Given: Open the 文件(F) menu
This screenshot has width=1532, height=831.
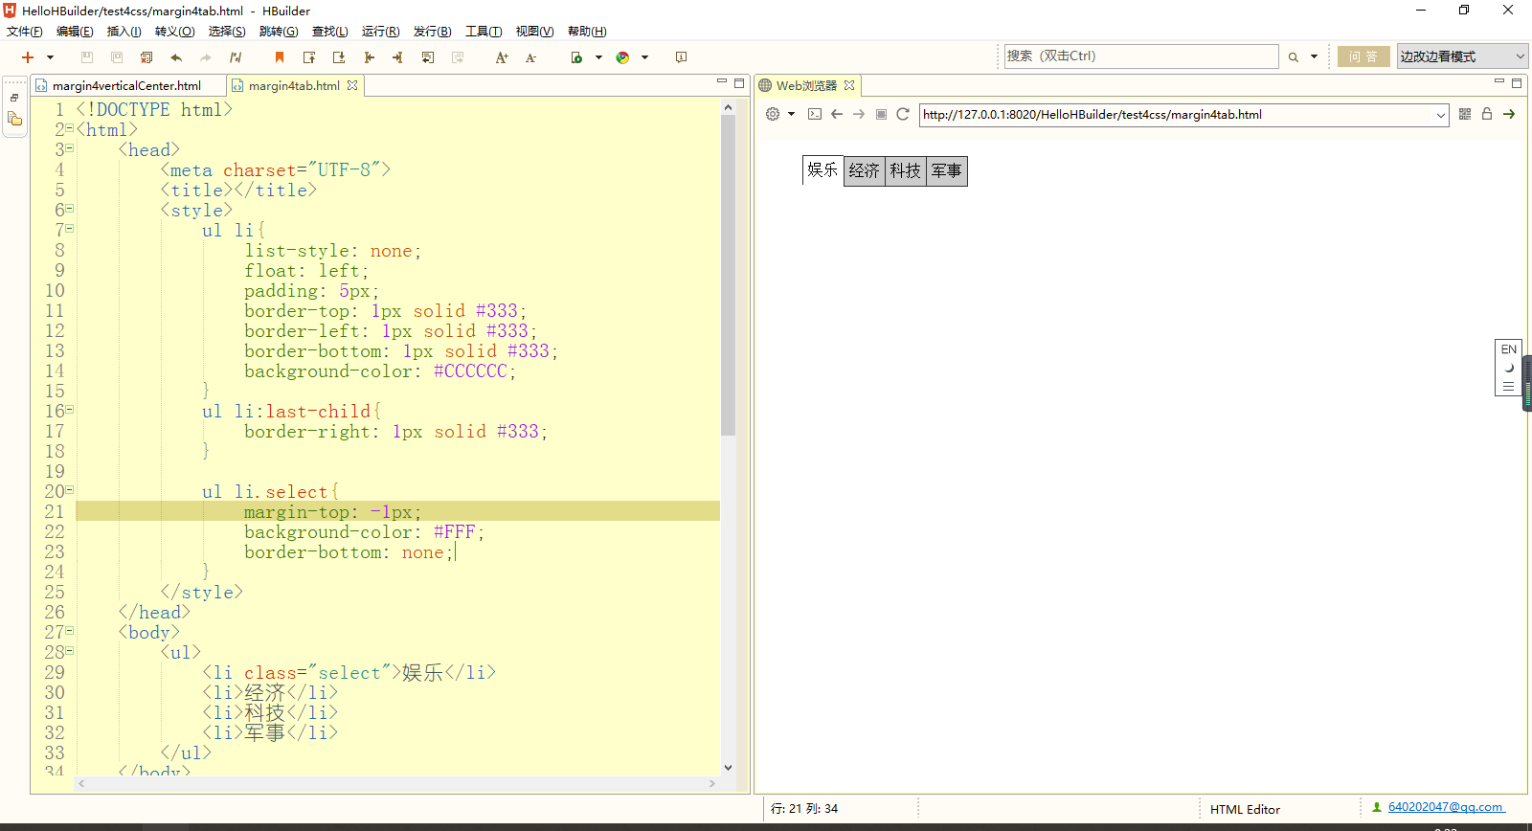Looking at the screenshot, I should click(24, 32).
